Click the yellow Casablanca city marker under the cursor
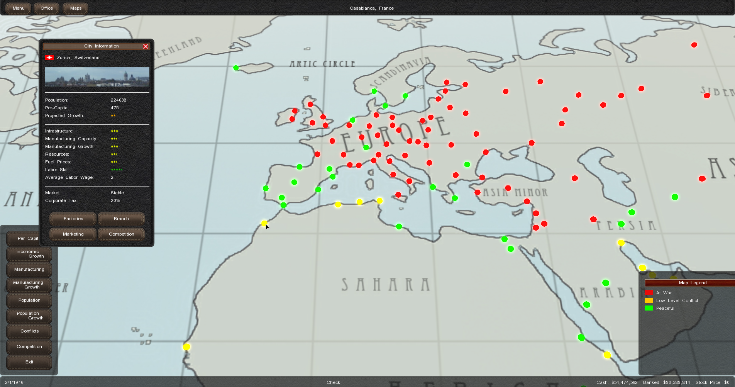735x387 pixels. (264, 223)
